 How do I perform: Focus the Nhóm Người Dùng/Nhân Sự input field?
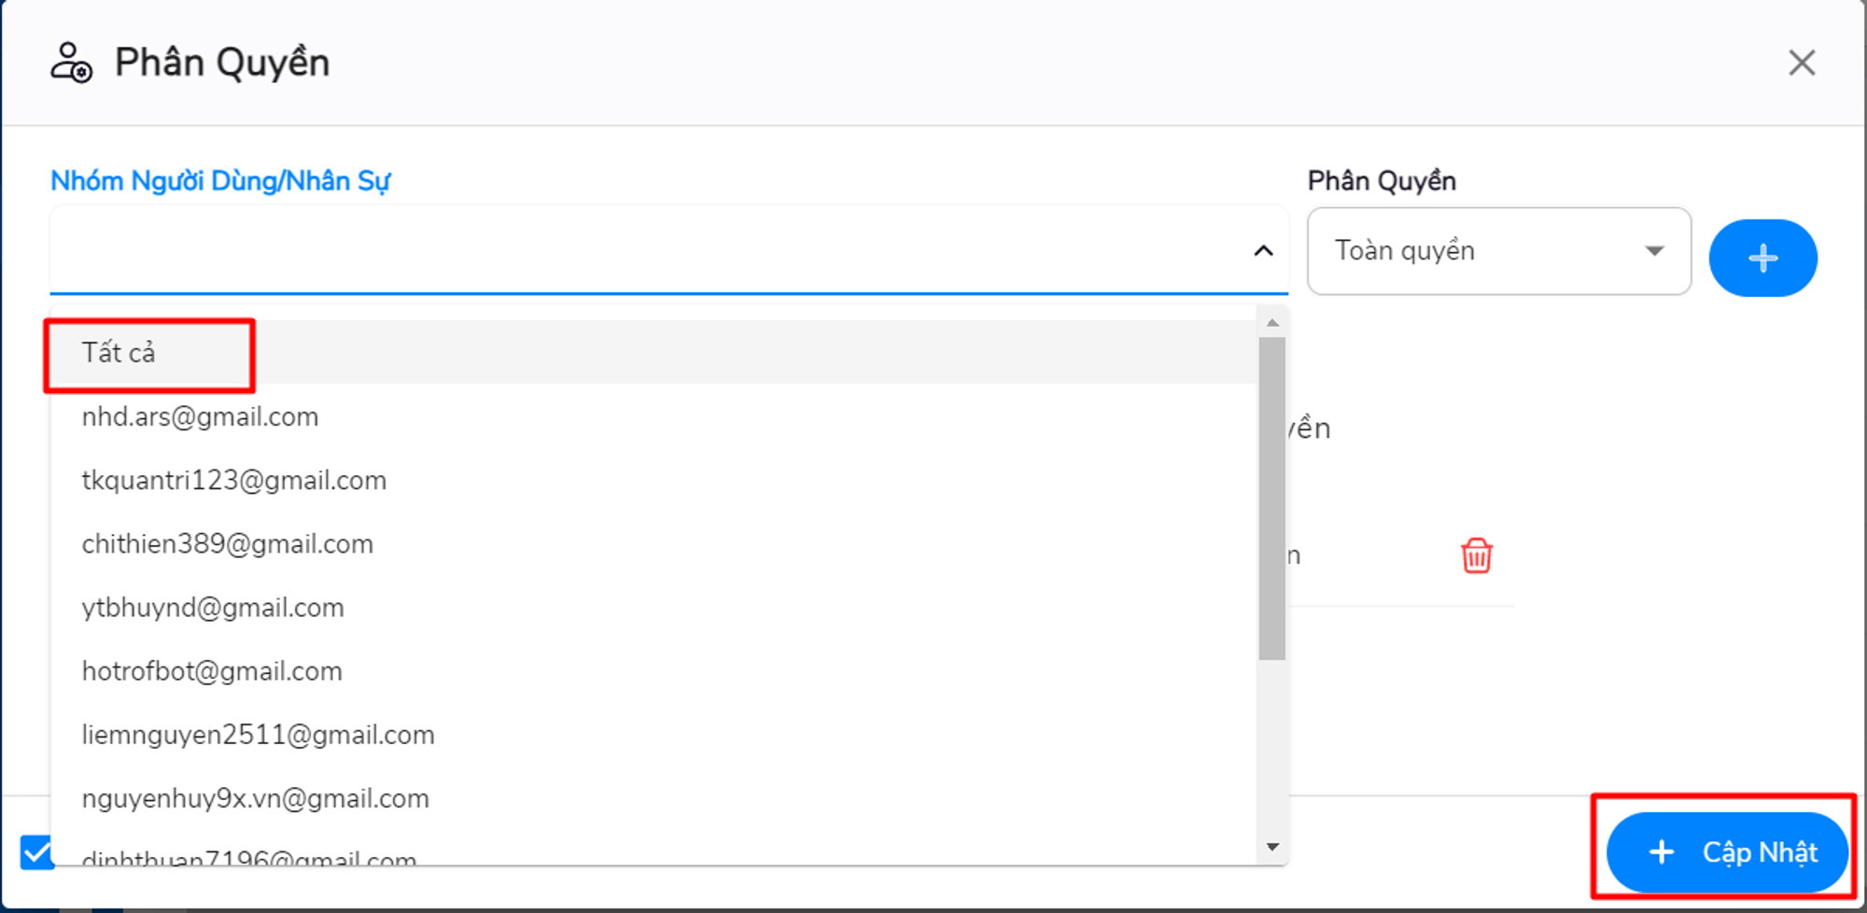644,251
